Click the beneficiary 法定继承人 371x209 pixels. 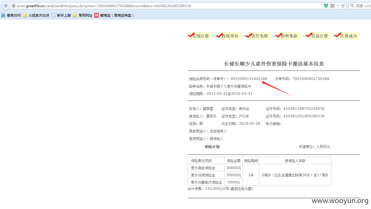click(x=218, y=131)
